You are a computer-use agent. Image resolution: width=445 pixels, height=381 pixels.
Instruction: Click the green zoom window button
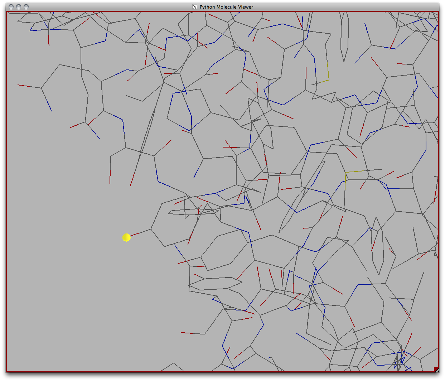(x=25, y=6)
